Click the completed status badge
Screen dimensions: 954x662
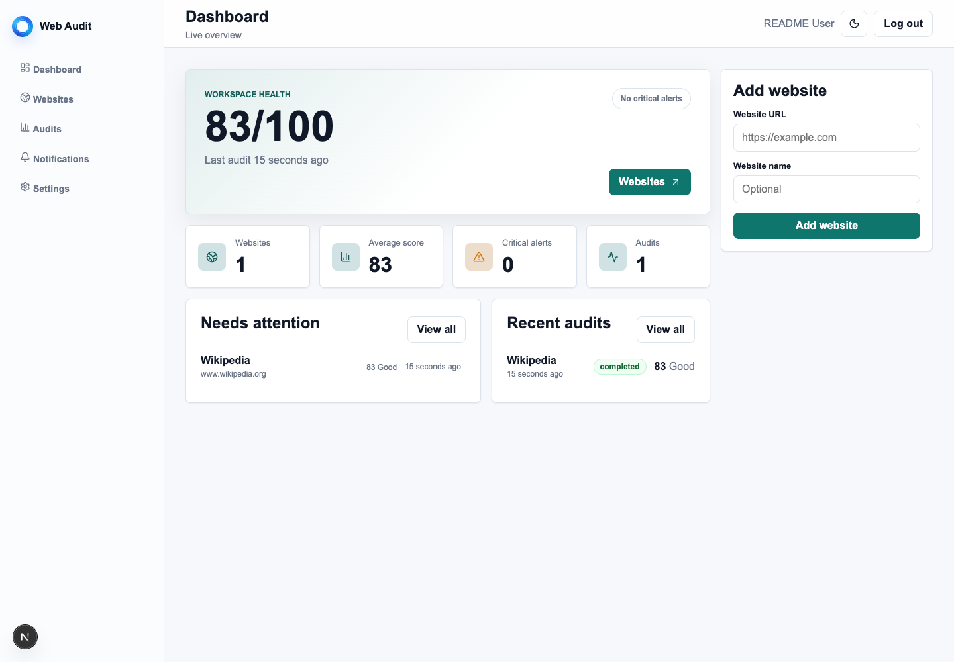pyautogui.click(x=619, y=367)
